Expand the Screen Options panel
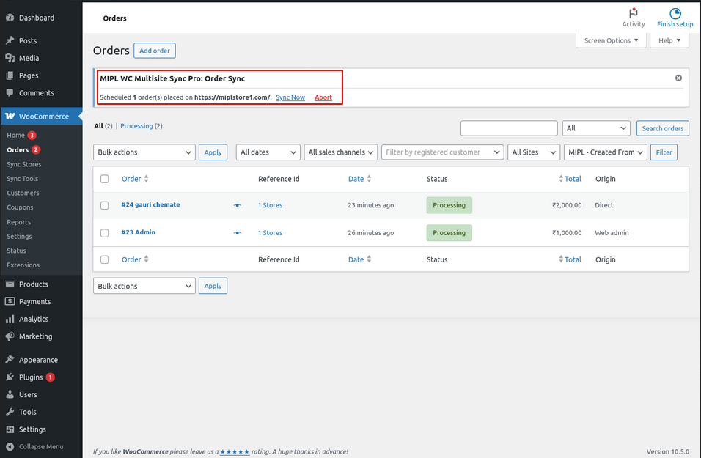701x458 pixels. coord(611,41)
